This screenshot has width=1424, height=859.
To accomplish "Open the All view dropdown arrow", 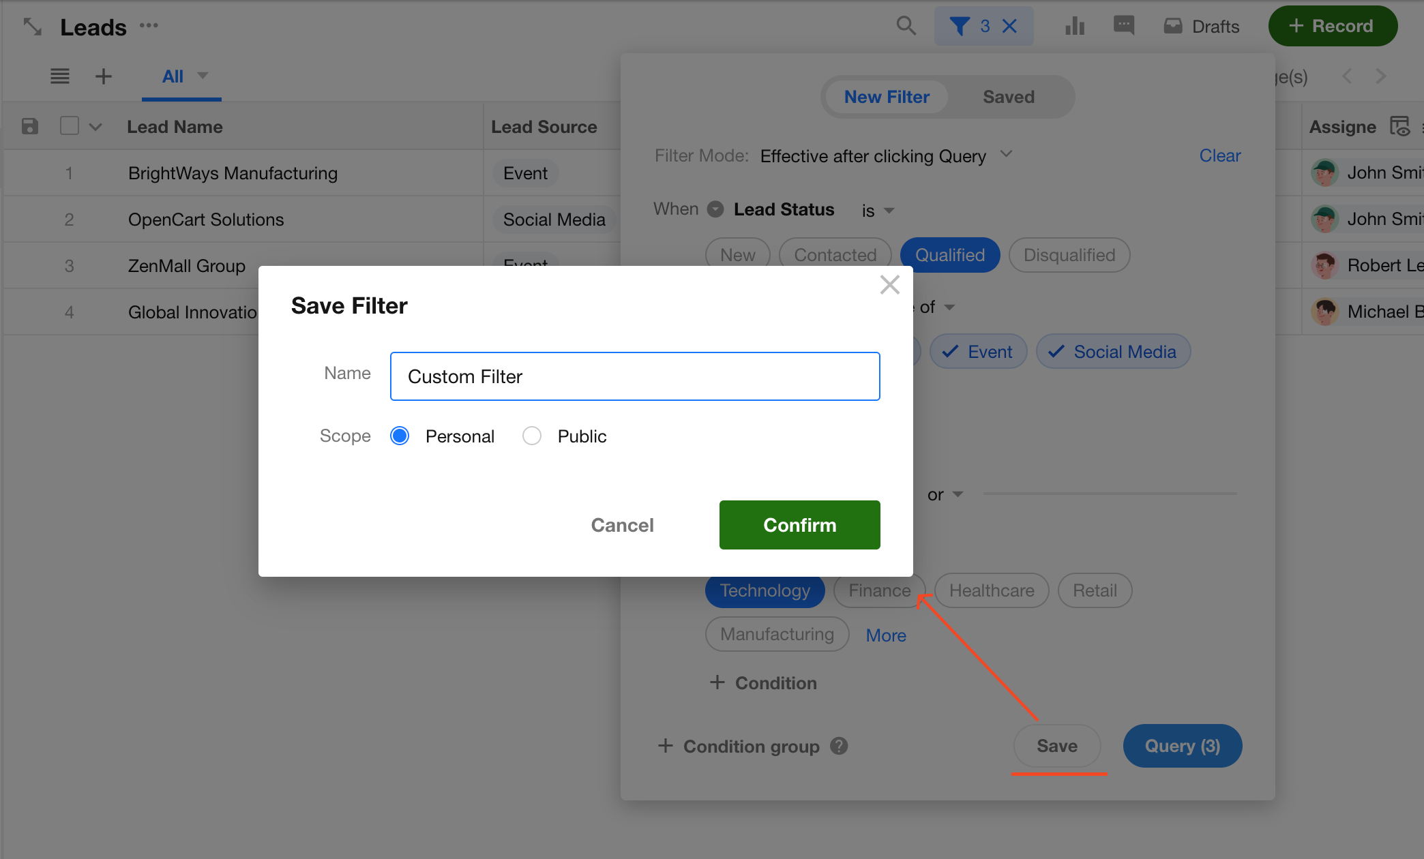I will click(203, 75).
